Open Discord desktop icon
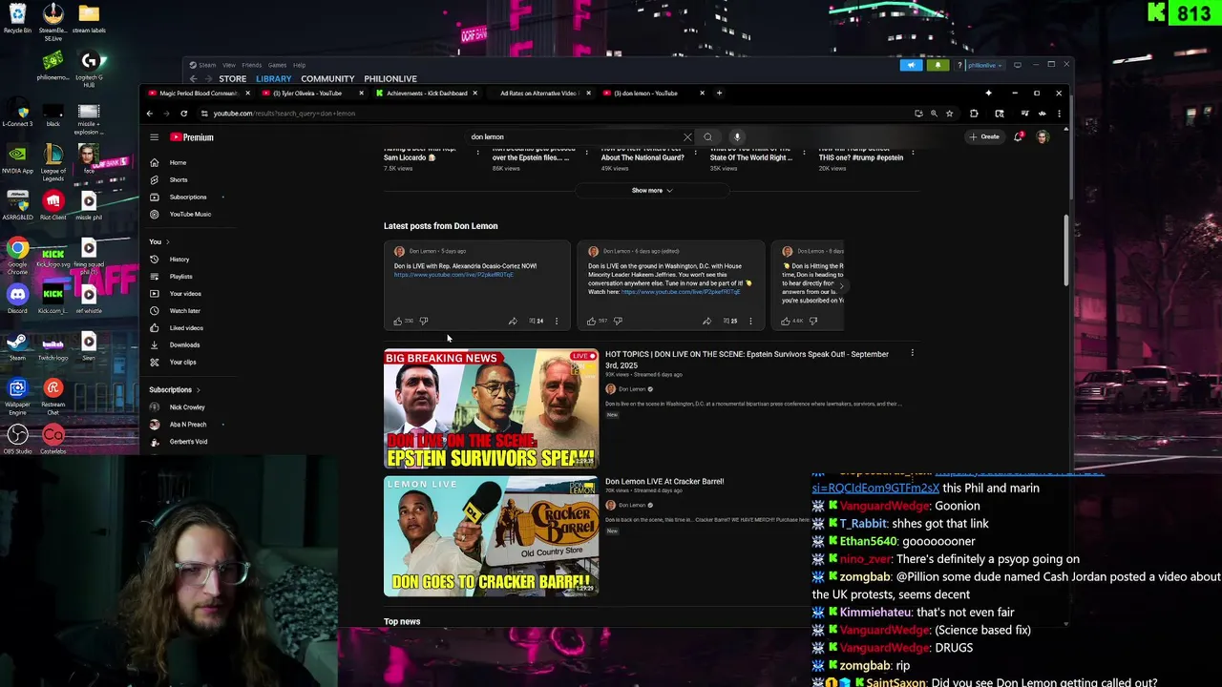Viewport: 1222px width, 687px height. [x=17, y=298]
